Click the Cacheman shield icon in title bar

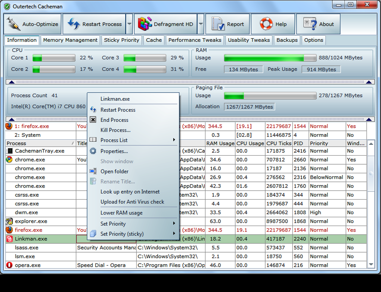(7, 7)
